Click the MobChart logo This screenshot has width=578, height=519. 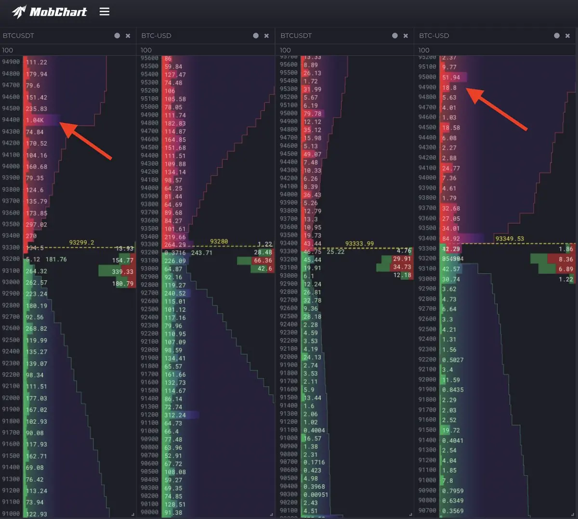50,12
